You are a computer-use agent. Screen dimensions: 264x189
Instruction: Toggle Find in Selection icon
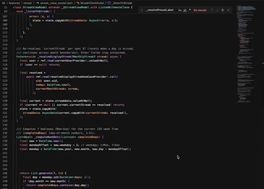tap(223, 10)
